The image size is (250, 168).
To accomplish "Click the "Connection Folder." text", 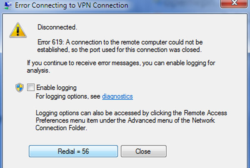I will coord(61,128).
